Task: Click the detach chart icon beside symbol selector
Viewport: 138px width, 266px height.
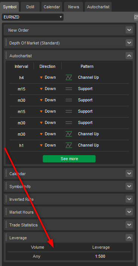Action: 136,17
